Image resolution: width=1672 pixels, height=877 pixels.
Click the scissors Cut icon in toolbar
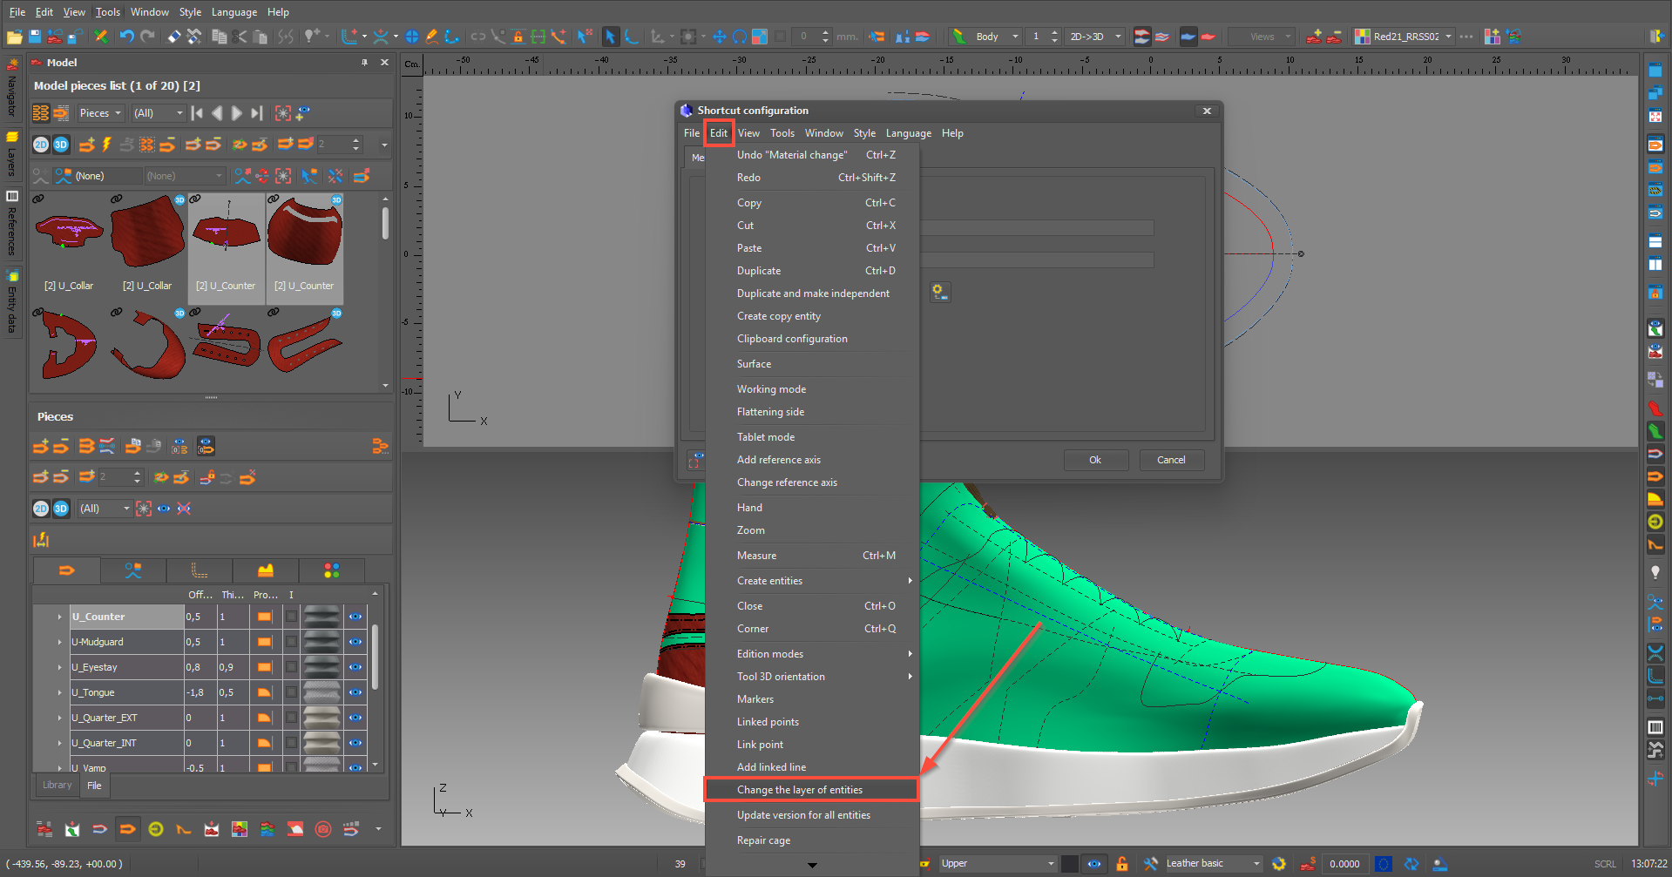tap(240, 37)
